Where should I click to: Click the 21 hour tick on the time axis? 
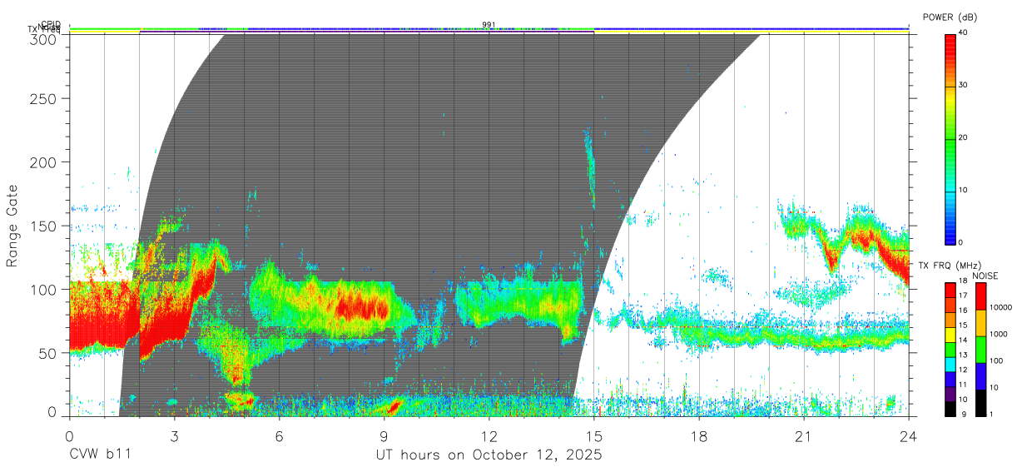[x=804, y=435]
